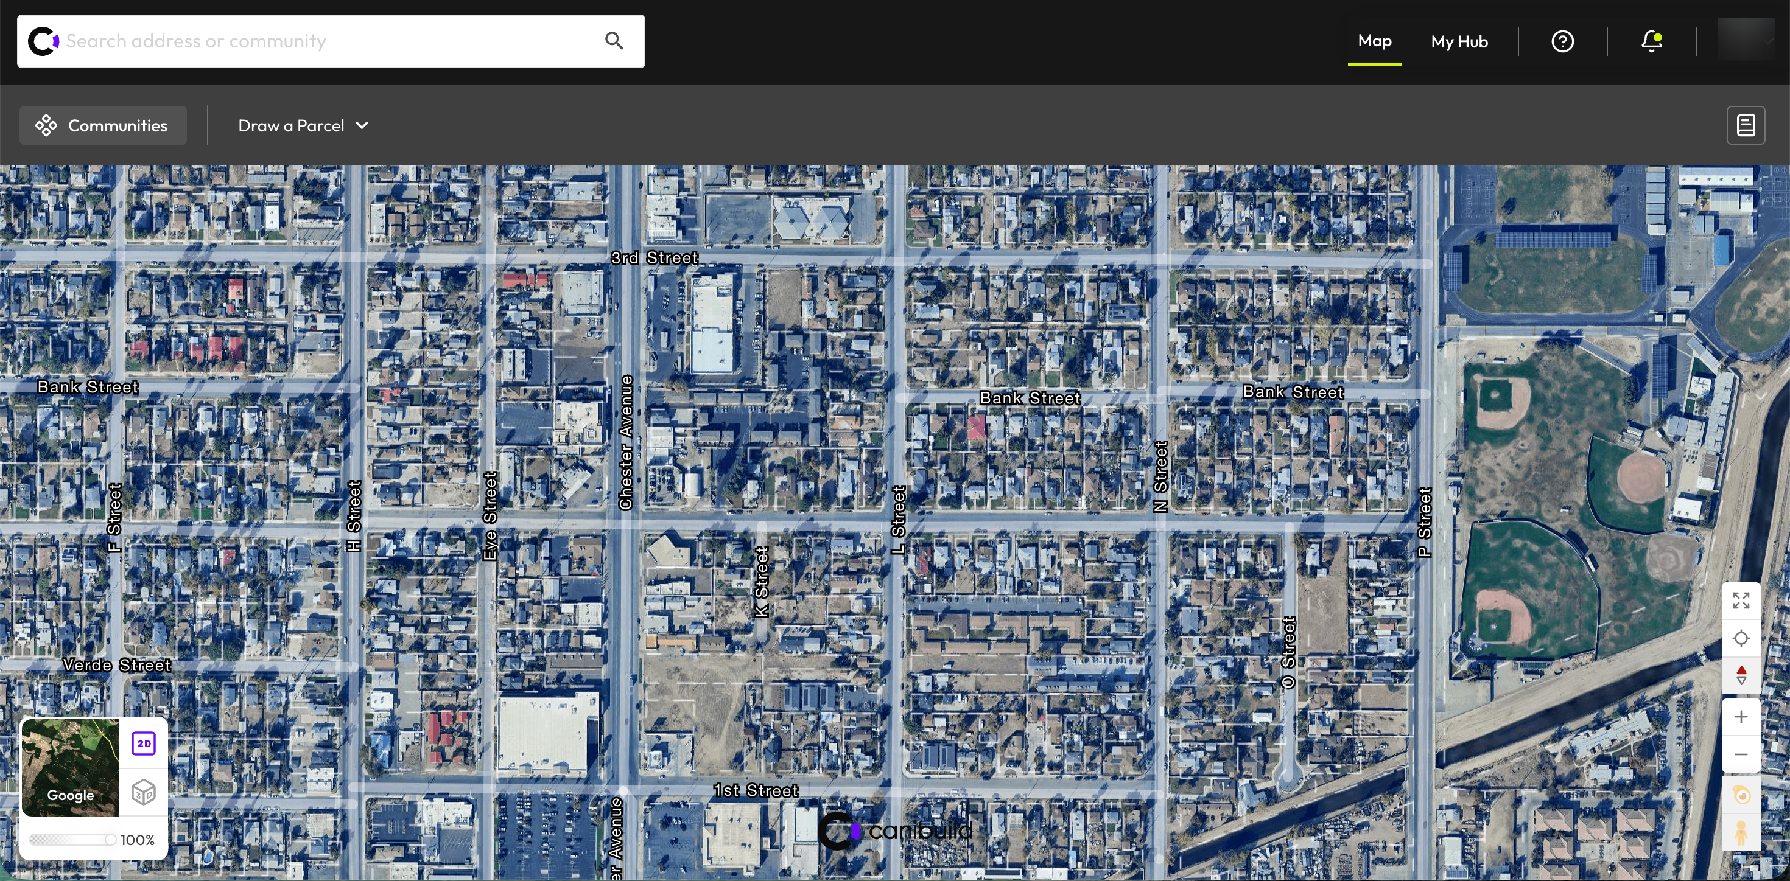1790x881 pixels.
Task: Click the Communities button
Action: pyautogui.click(x=103, y=126)
